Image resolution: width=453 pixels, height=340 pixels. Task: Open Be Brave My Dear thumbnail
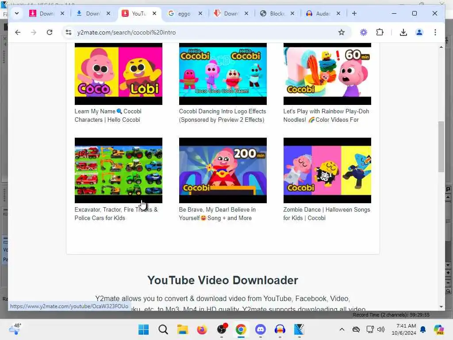tap(223, 170)
